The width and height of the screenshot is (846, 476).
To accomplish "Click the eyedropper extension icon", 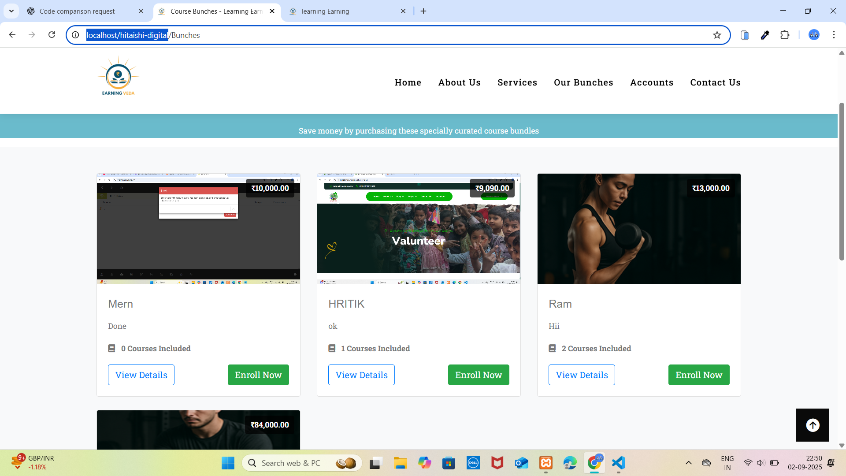I will 765,35.
